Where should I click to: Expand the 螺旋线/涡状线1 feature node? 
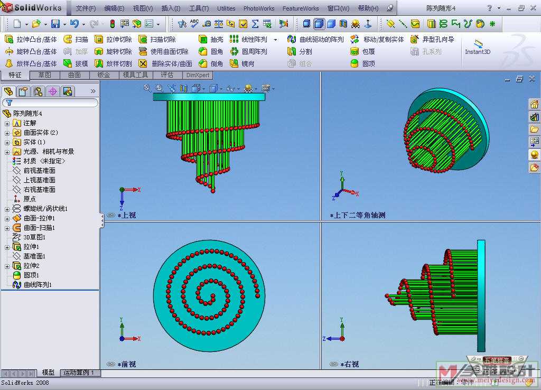coord(7,209)
